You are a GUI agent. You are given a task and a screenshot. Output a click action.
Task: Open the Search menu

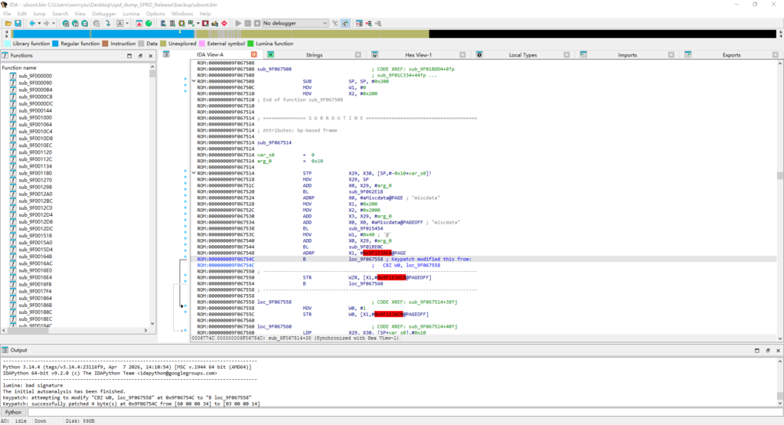pyautogui.click(x=60, y=14)
